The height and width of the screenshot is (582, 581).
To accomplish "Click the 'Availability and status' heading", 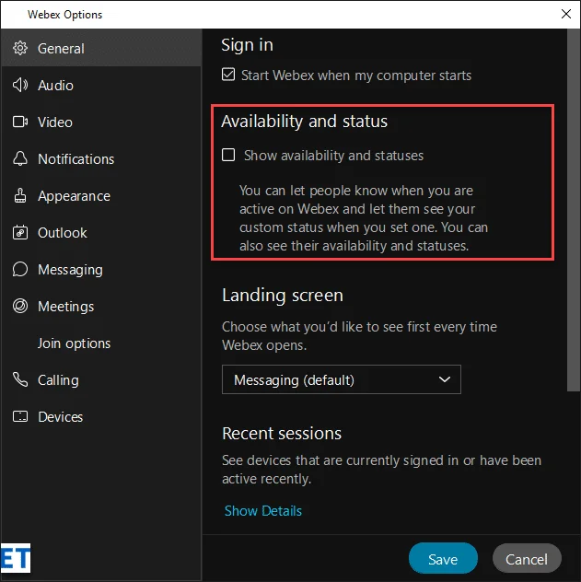I will [304, 122].
